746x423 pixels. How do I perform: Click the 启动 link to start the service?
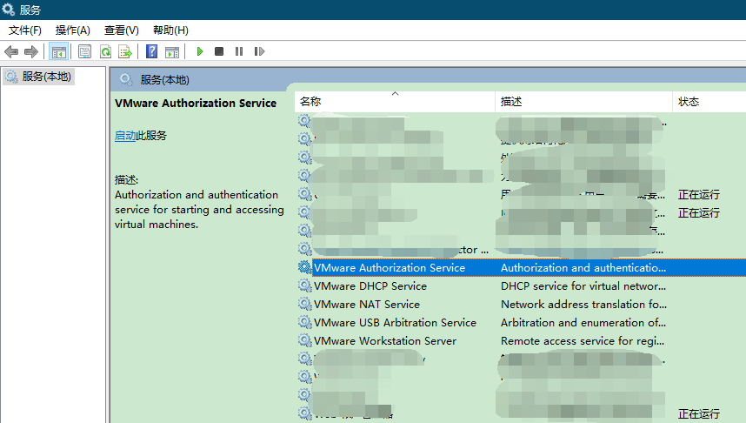(x=125, y=136)
